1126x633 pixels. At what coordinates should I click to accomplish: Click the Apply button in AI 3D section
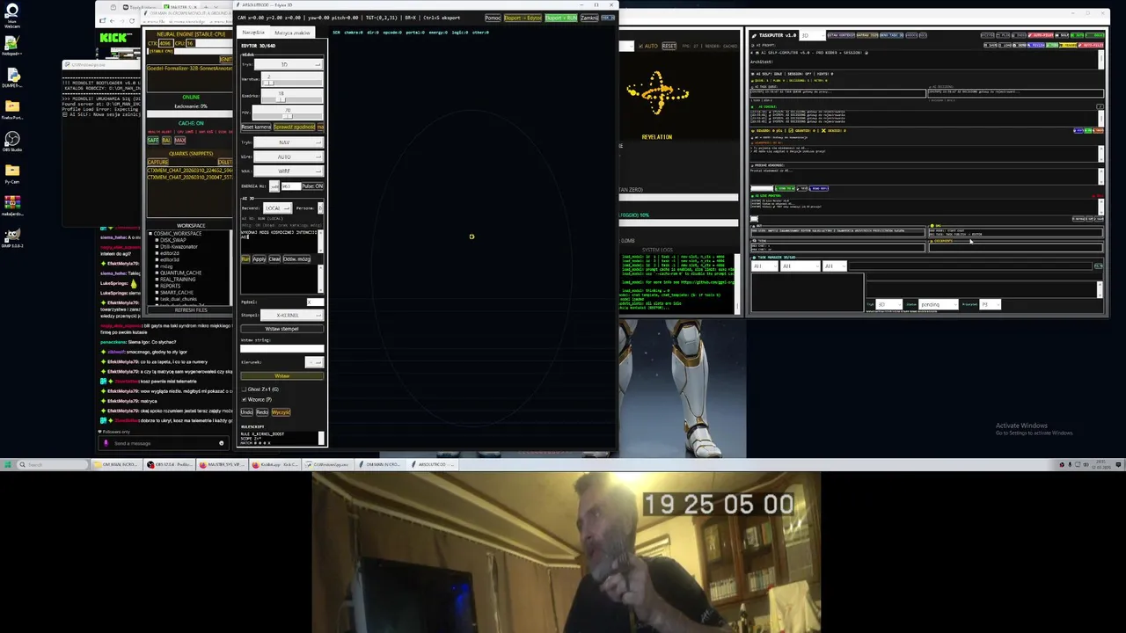click(259, 259)
